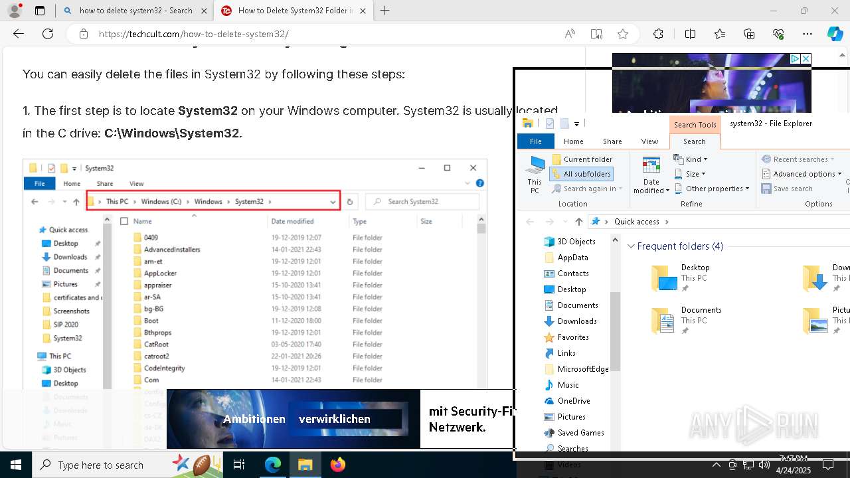Switch to Home ribbon tab
Screen dimensions: 850x478
(574, 141)
